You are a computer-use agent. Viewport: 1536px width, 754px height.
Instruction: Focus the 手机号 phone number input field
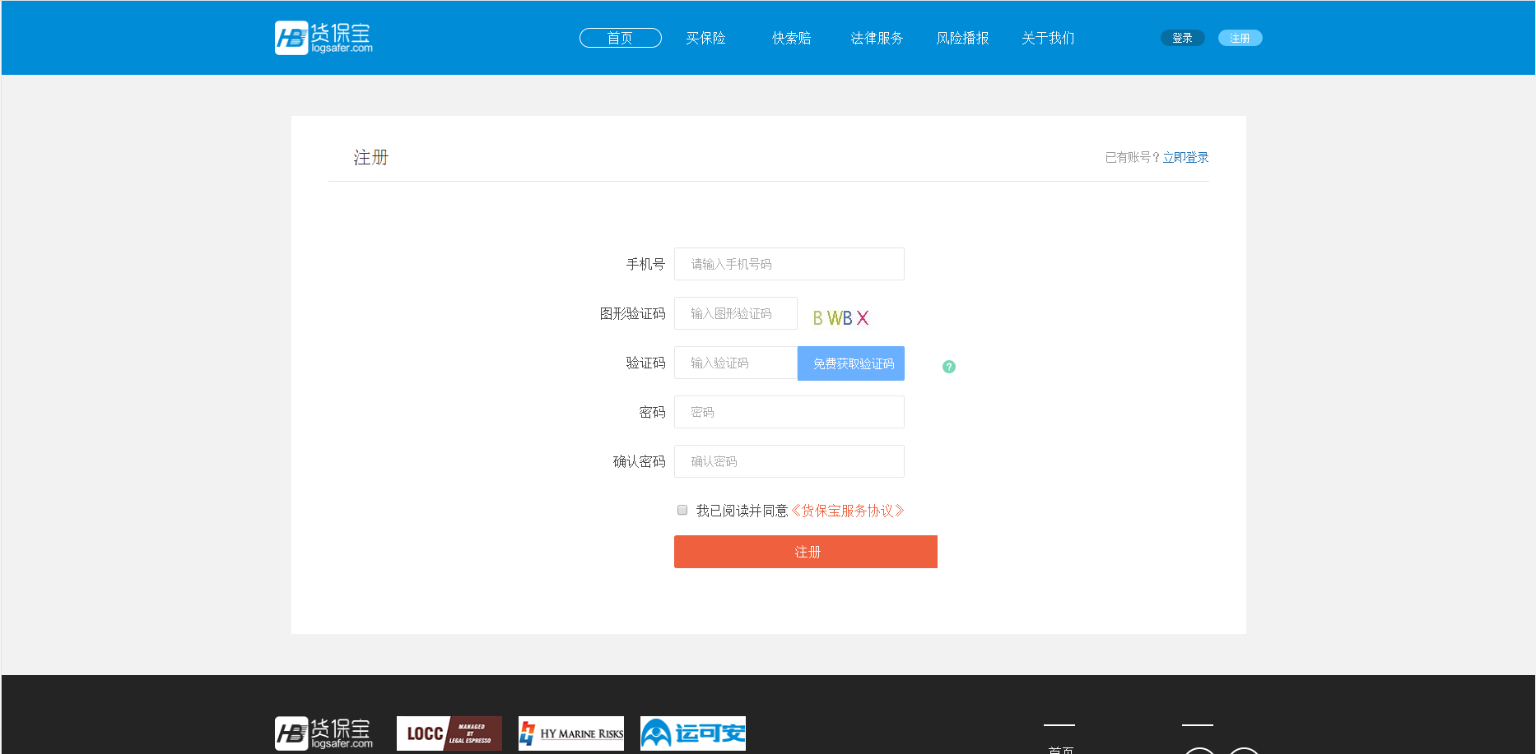coord(789,264)
